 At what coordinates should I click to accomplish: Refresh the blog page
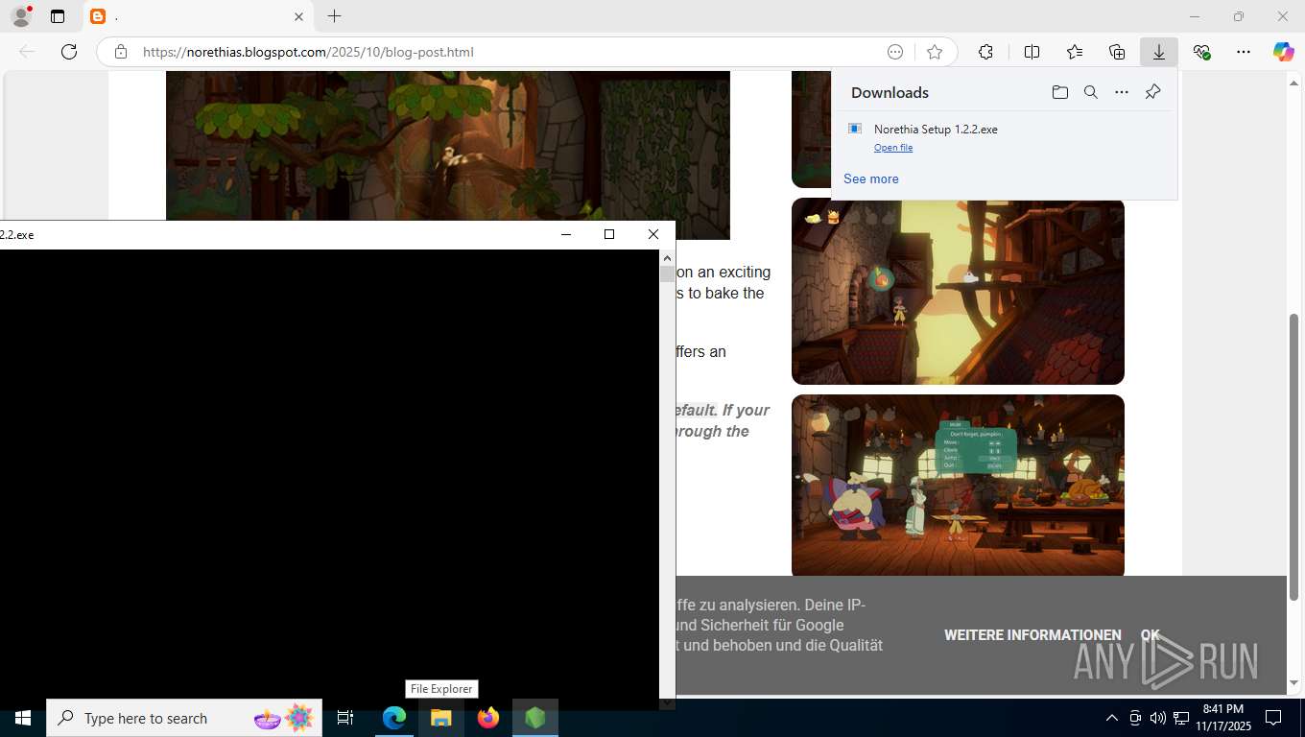click(x=69, y=52)
